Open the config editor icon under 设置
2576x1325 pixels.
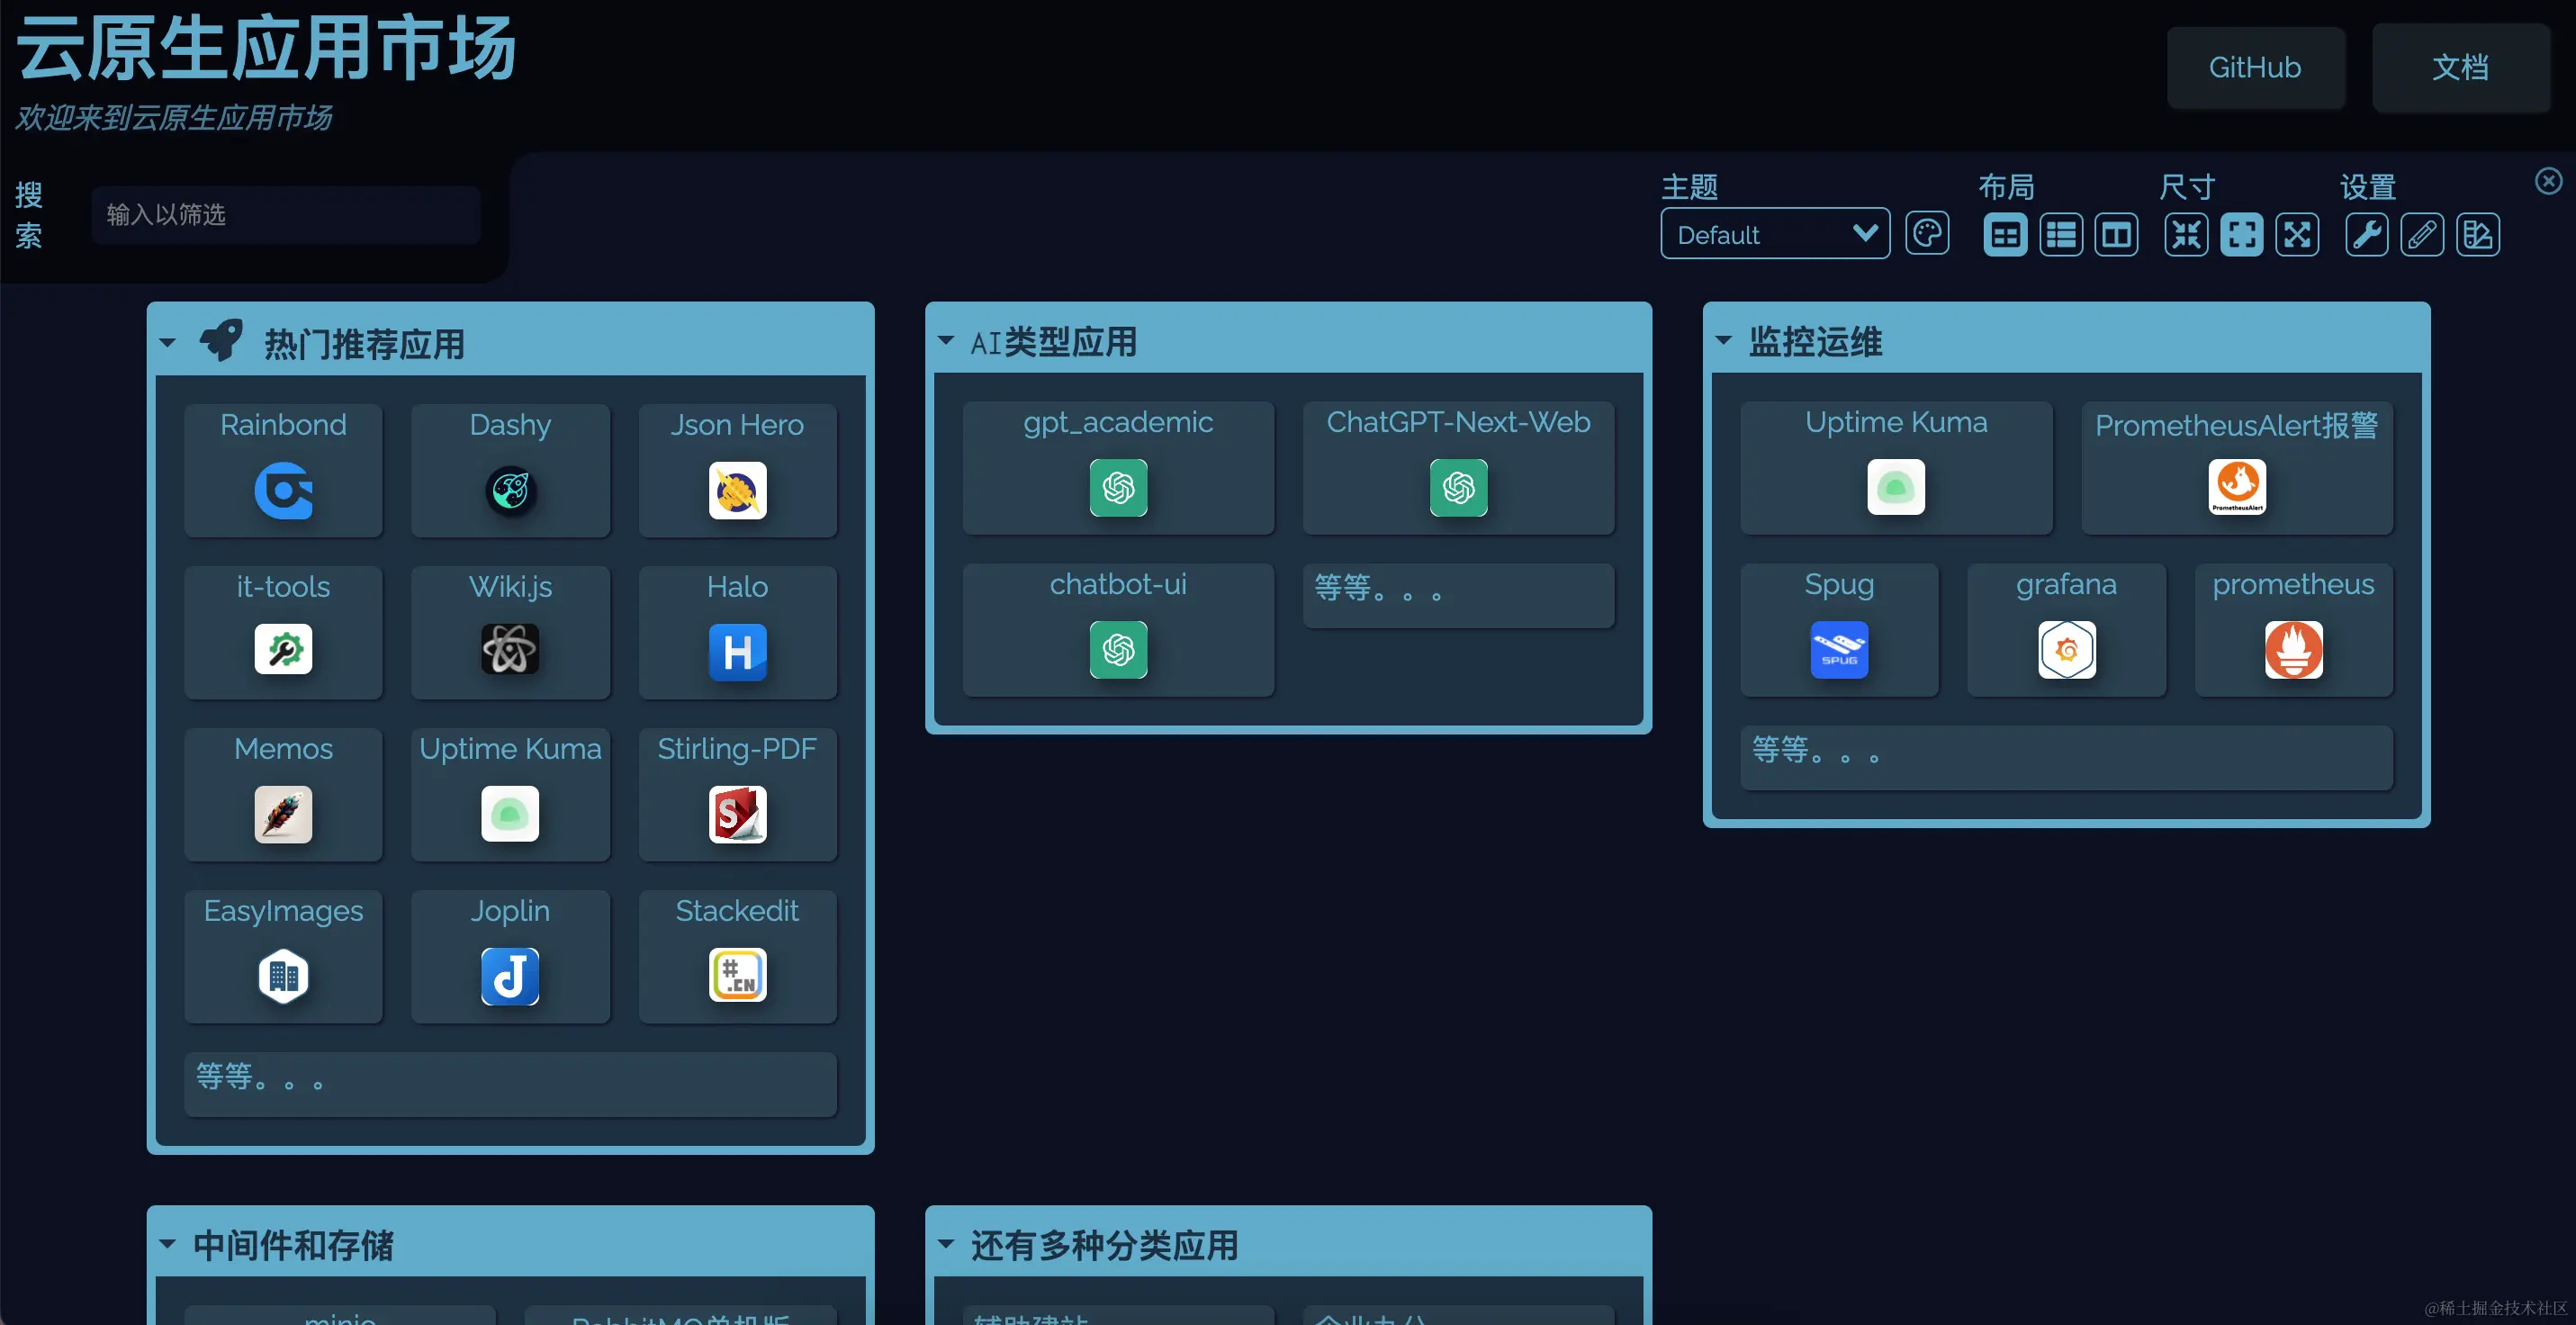tap(2477, 235)
